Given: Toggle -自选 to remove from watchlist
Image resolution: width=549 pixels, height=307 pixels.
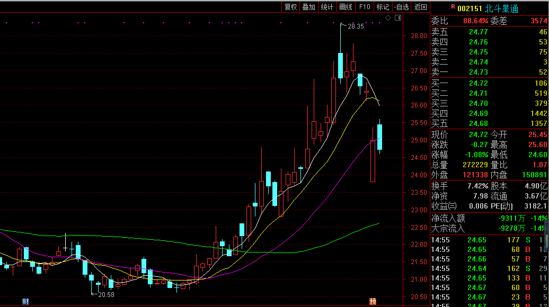Looking at the screenshot, I should (x=402, y=7).
